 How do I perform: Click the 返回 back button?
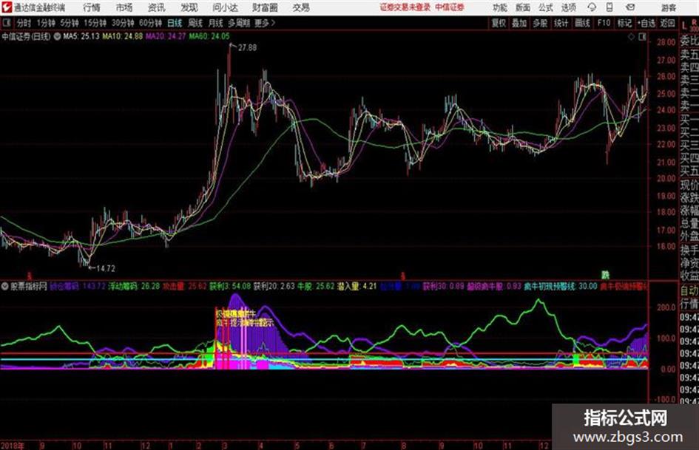point(668,23)
